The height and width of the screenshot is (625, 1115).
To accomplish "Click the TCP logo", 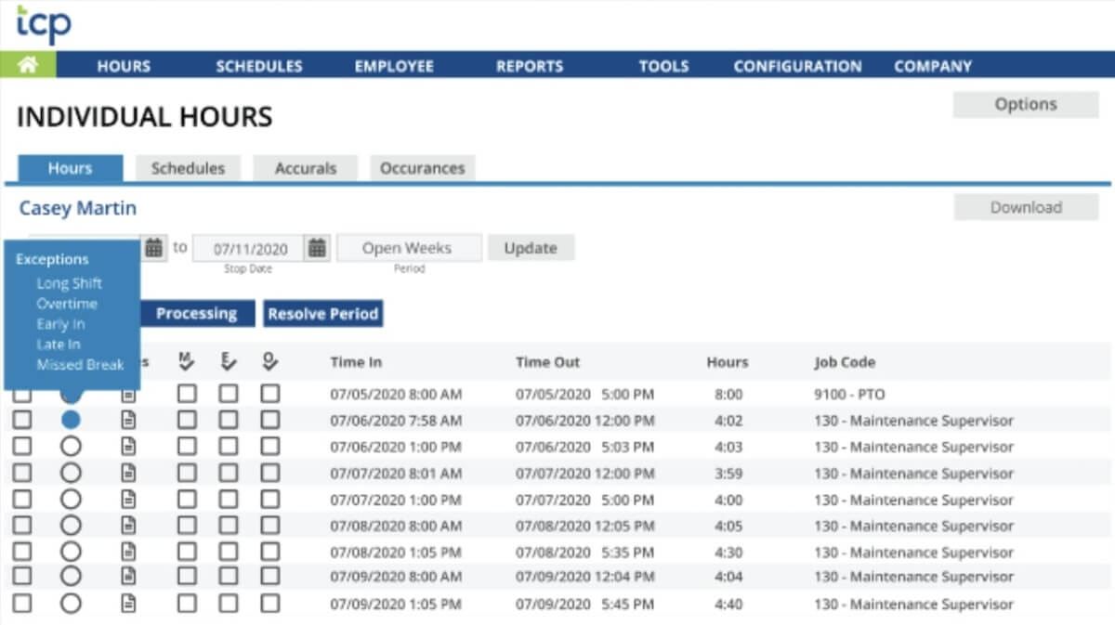I will point(44,24).
